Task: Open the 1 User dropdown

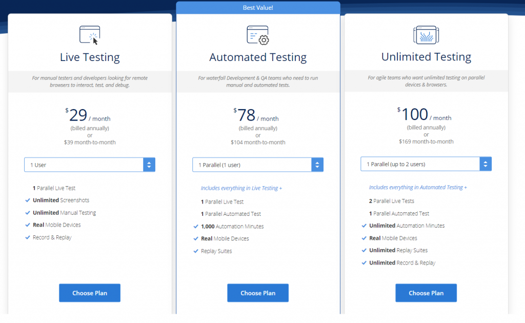Action: 90,165
